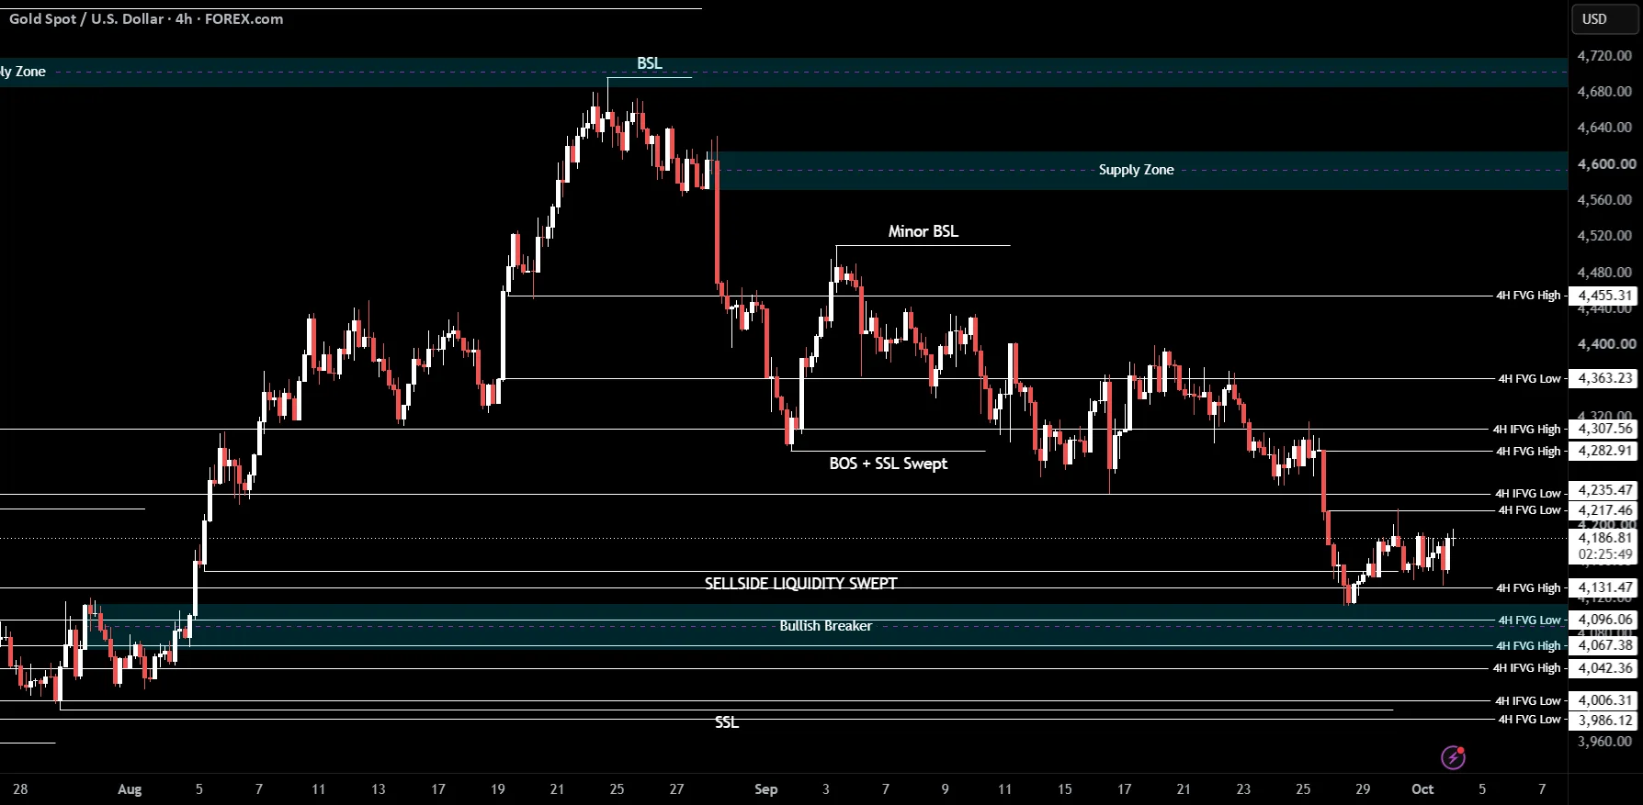Click the 4H IFVG High text beside 4,042.36

tap(1526, 668)
